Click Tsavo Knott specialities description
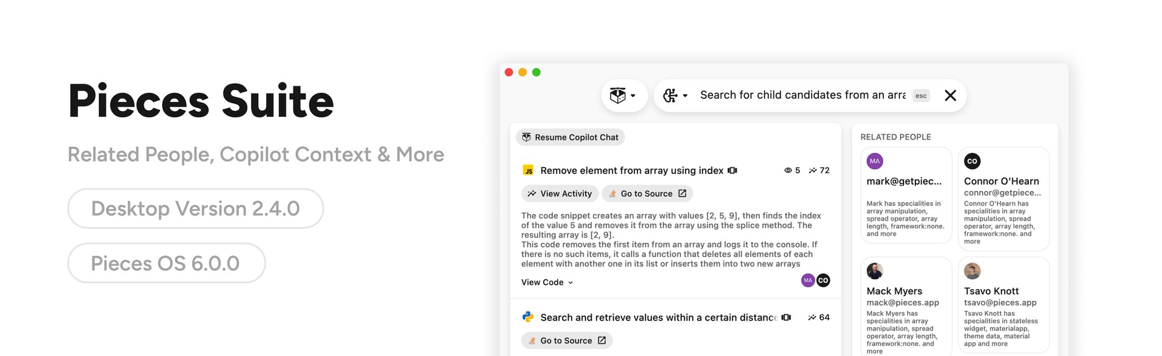Viewport: 1162px width, 356px height. point(1000,329)
